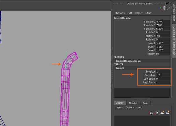This screenshot has height=126, width=176.
Task: Click the hyperbolic arrow icon in Channel Box
Action: [169, 8]
